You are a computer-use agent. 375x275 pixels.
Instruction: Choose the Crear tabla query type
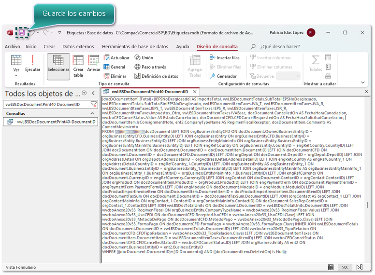(78, 67)
